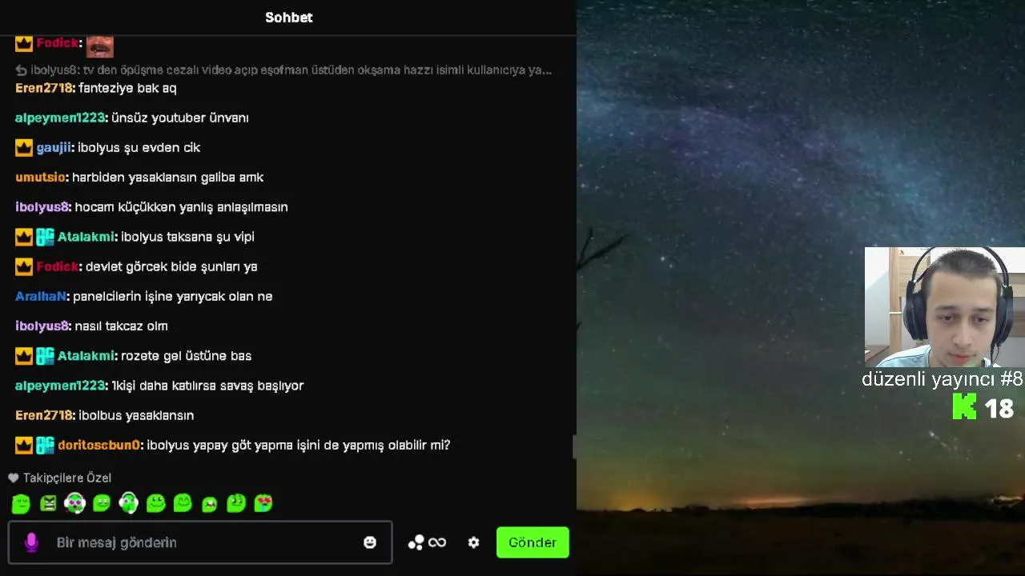
Task: Open AralhaN's username profile link
Action: click(x=41, y=296)
